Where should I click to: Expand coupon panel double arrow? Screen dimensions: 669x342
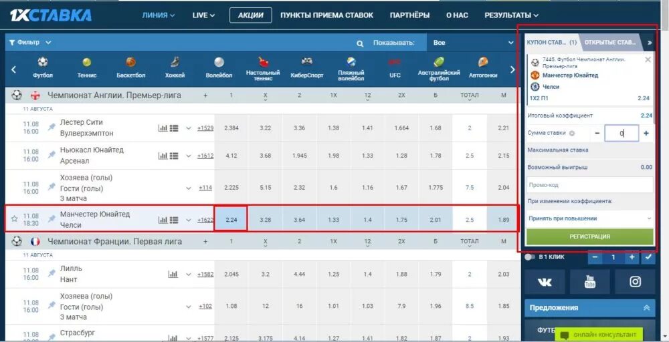(650, 43)
